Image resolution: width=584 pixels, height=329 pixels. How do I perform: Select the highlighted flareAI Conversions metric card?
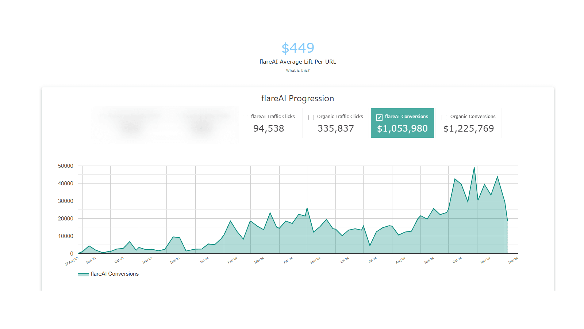402,123
